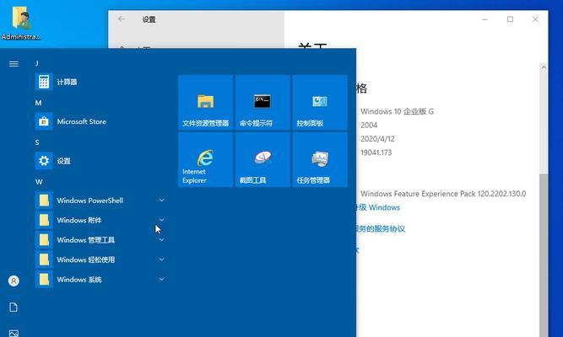563x337 pixels.
Task: Open the Snipping Tool tile (截图工具)
Action: tap(263, 159)
